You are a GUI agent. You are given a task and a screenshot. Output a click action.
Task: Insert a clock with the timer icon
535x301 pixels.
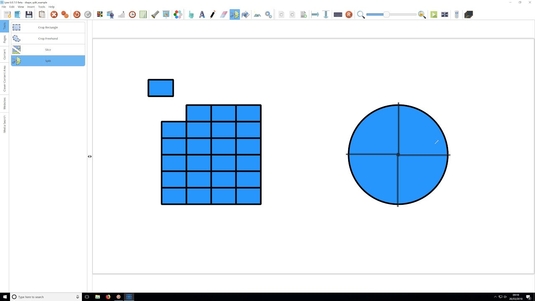(x=132, y=15)
